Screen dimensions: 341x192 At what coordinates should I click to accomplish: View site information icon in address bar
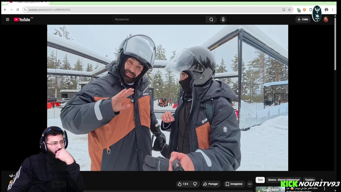tap(25, 10)
